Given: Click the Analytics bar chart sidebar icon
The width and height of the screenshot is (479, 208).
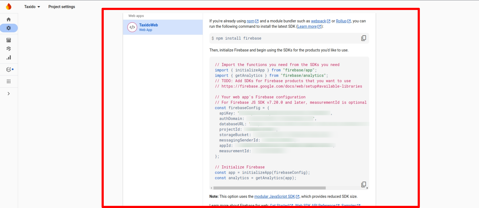Looking at the screenshot, I should pyautogui.click(x=9, y=57).
